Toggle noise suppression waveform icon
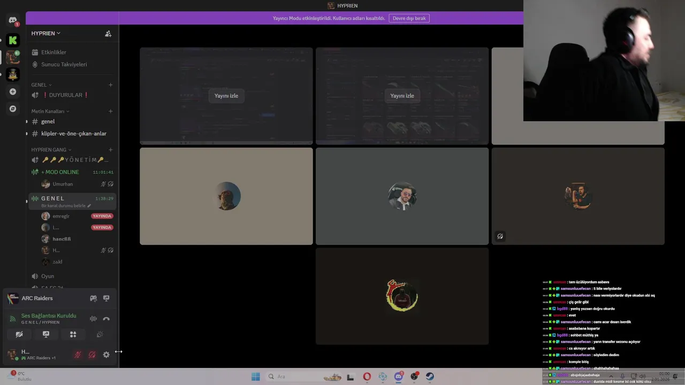The width and height of the screenshot is (685, 385). click(93, 319)
